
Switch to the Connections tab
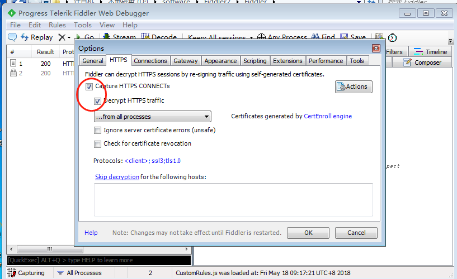pyautogui.click(x=150, y=61)
